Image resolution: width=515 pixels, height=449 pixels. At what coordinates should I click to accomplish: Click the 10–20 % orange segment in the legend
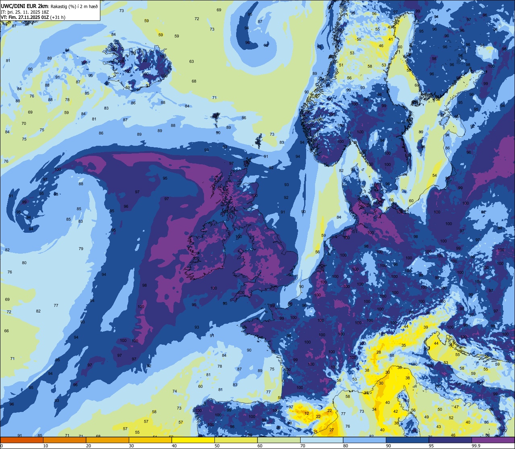tap(64, 440)
